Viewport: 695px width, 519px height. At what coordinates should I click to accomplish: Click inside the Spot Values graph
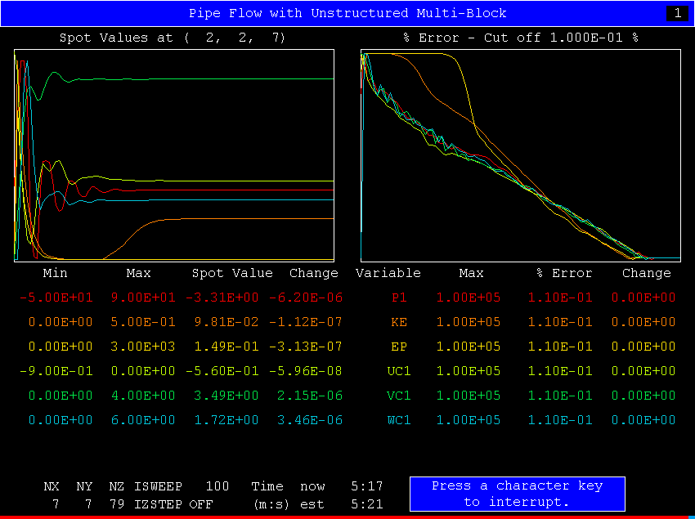tap(173, 155)
